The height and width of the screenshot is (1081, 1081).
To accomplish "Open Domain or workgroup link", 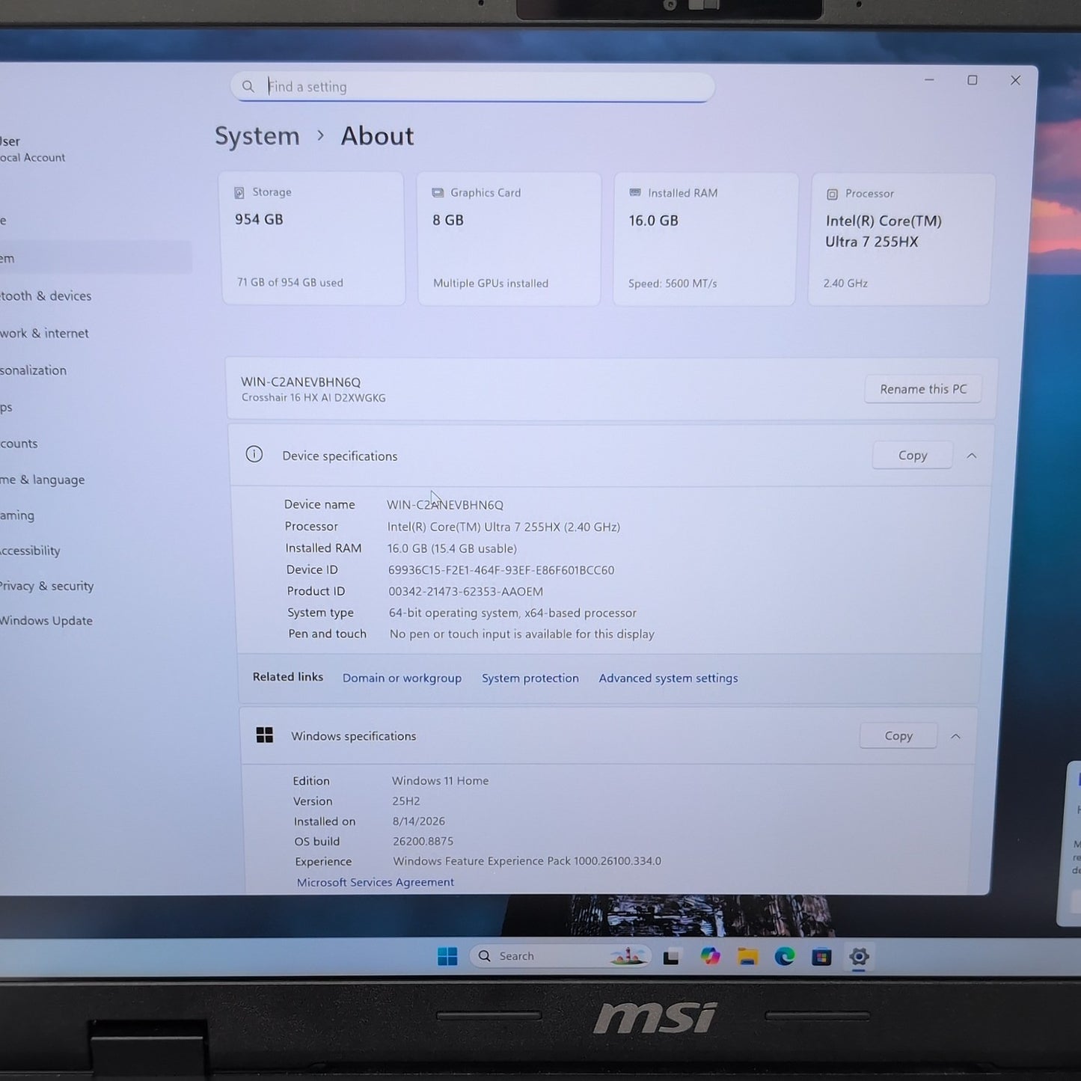I will tap(402, 679).
